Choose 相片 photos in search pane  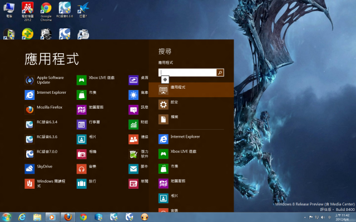pyautogui.click(x=191, y=198)
